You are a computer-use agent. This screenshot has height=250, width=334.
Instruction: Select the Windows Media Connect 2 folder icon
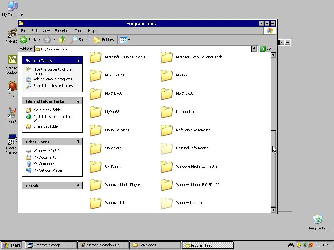tap(167, 167)
